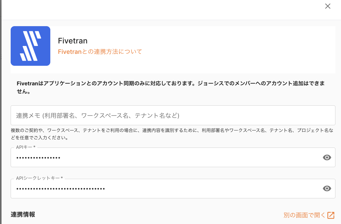
Task: Open the Fivetranとの連携方法について link
Action: coord(100,52)
